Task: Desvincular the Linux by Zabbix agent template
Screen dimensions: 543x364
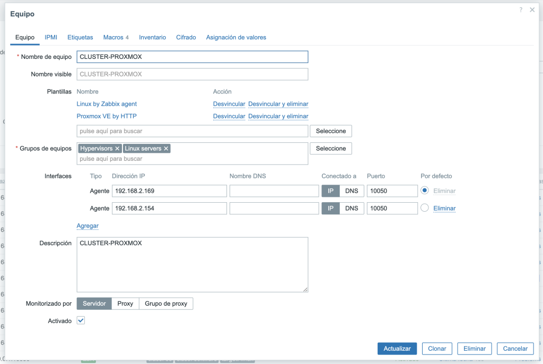Action: [x=229, y=103]
